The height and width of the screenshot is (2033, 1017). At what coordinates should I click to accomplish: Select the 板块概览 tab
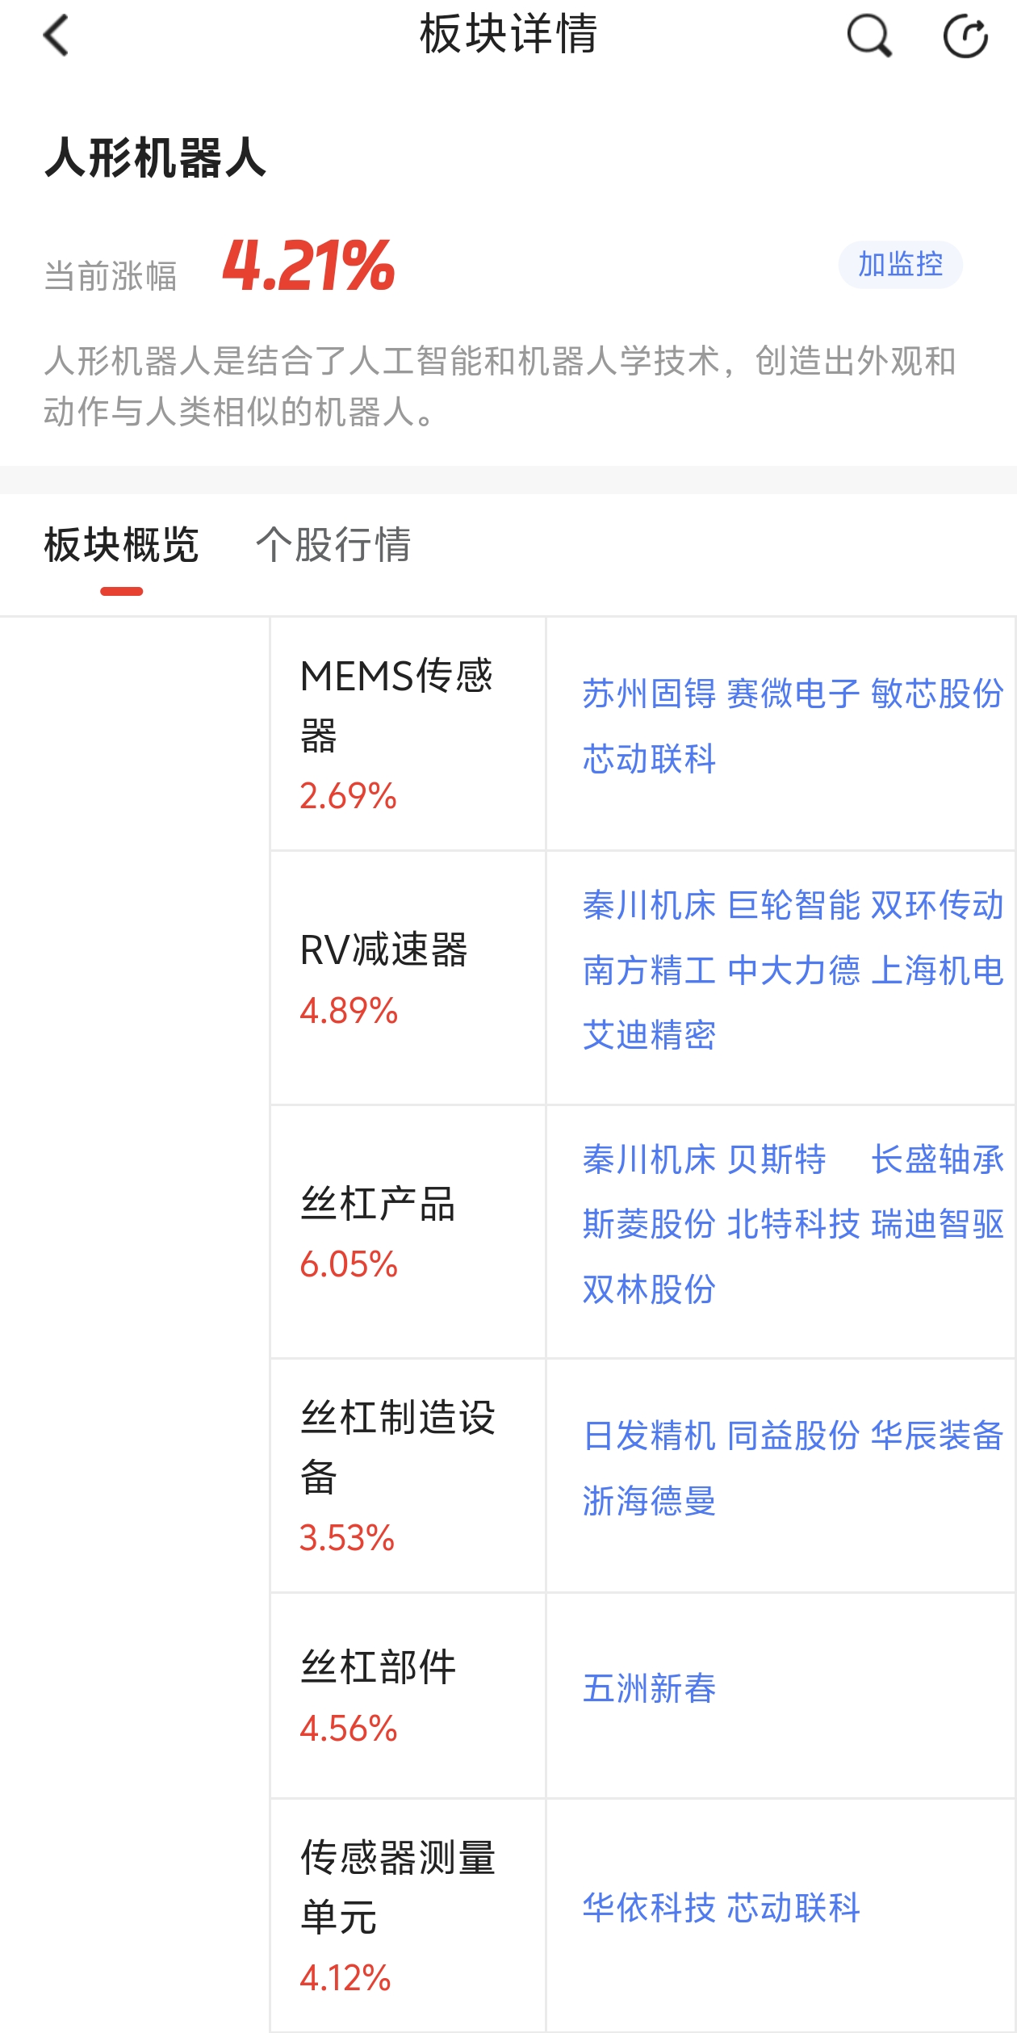coord(121,544)
